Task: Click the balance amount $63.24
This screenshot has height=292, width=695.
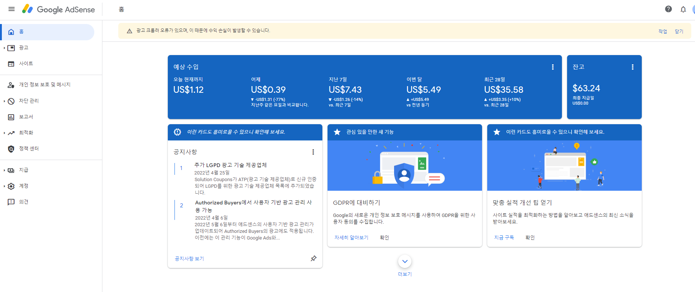Action: coord(586,88)
